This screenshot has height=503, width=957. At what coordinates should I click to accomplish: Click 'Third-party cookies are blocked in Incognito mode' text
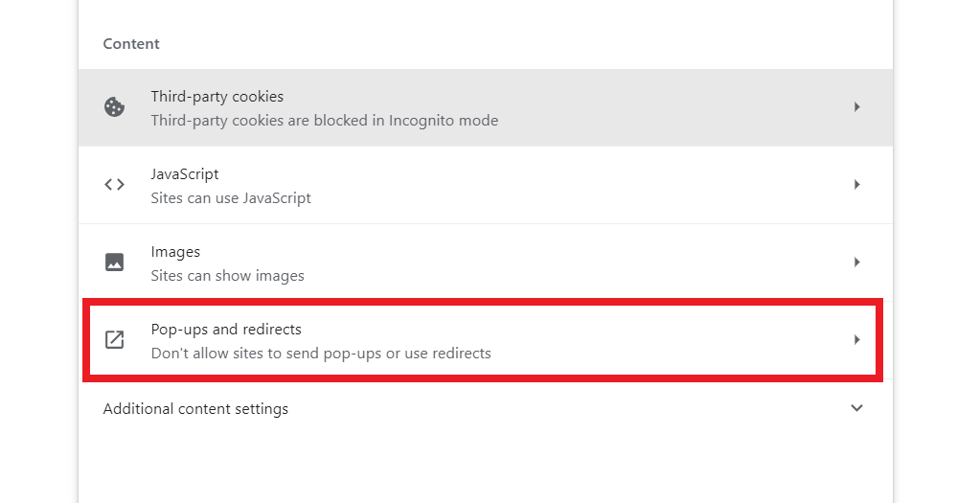pos(324,121)
